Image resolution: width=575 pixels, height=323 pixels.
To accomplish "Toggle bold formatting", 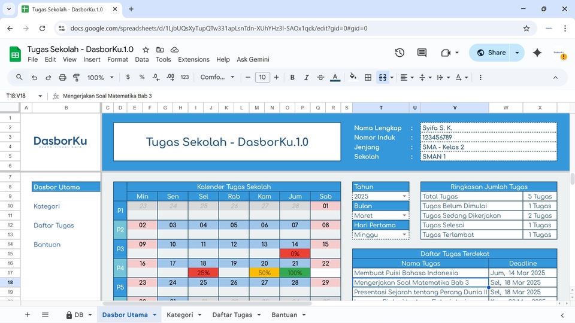I will (x=292, y=77).
